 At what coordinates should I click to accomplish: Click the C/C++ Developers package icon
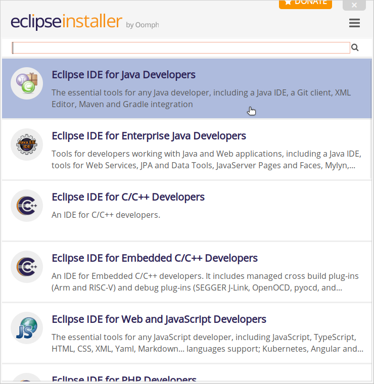tap(26, 206)
